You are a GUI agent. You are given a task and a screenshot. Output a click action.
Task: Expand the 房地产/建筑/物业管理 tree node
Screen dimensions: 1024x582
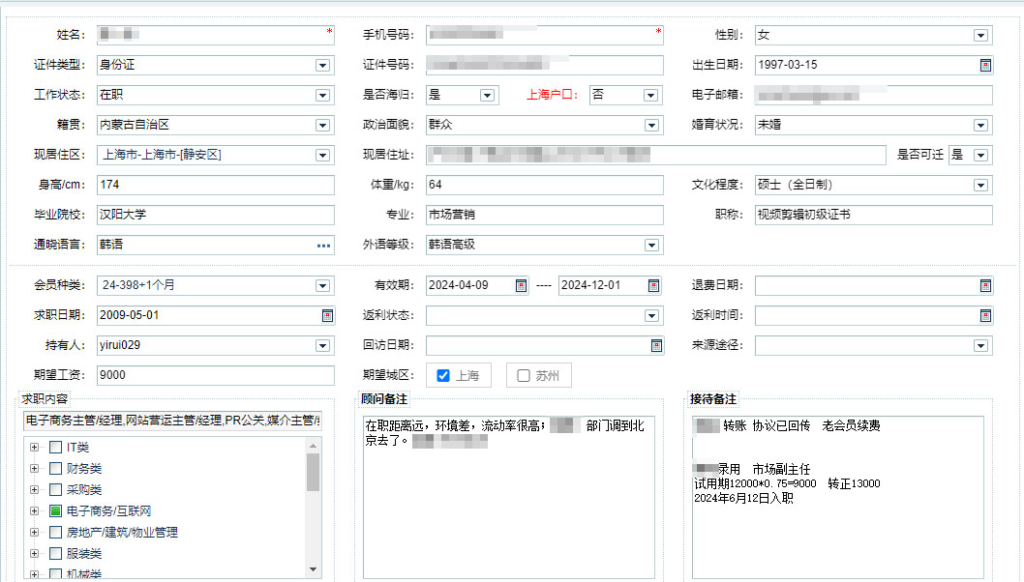[34, 533]
